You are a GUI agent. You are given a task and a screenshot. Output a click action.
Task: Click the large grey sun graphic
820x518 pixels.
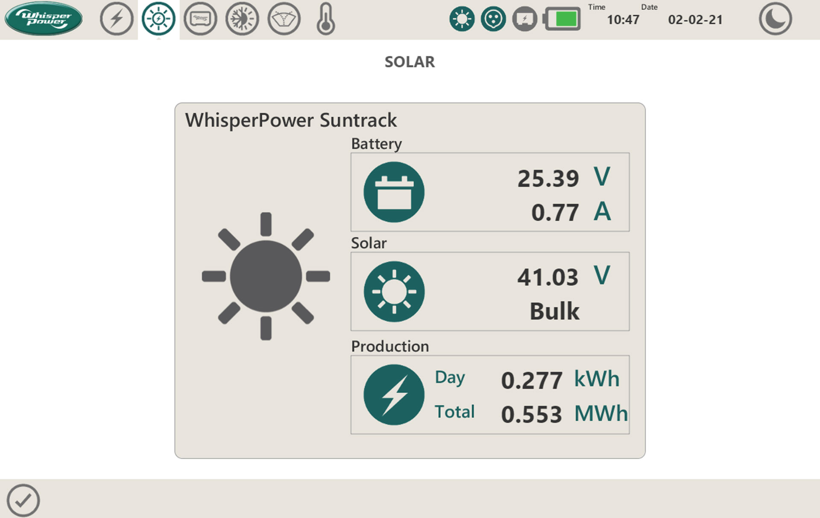tap(266, 276)
